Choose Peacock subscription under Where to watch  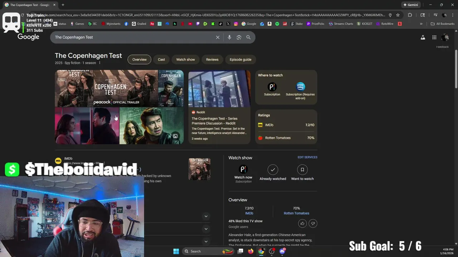pos(272,89)
